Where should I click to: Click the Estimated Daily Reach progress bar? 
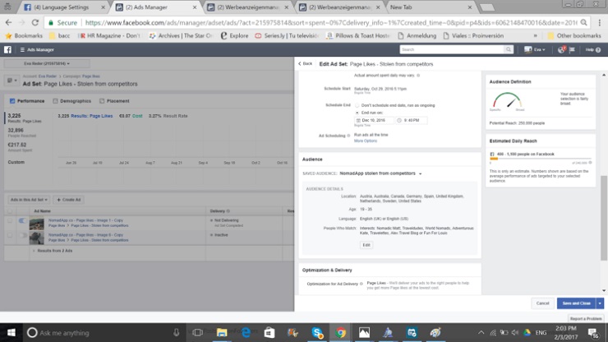[x=540, y=159]
